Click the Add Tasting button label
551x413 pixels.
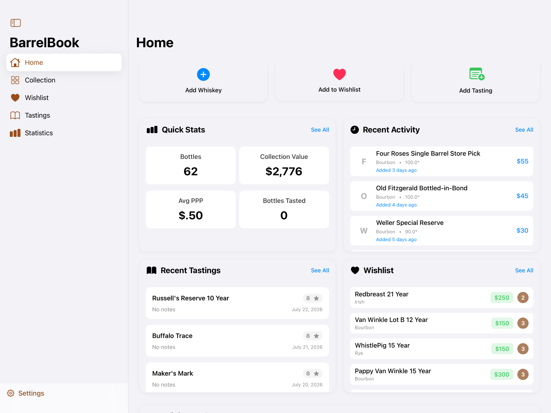tap(476, 90)
